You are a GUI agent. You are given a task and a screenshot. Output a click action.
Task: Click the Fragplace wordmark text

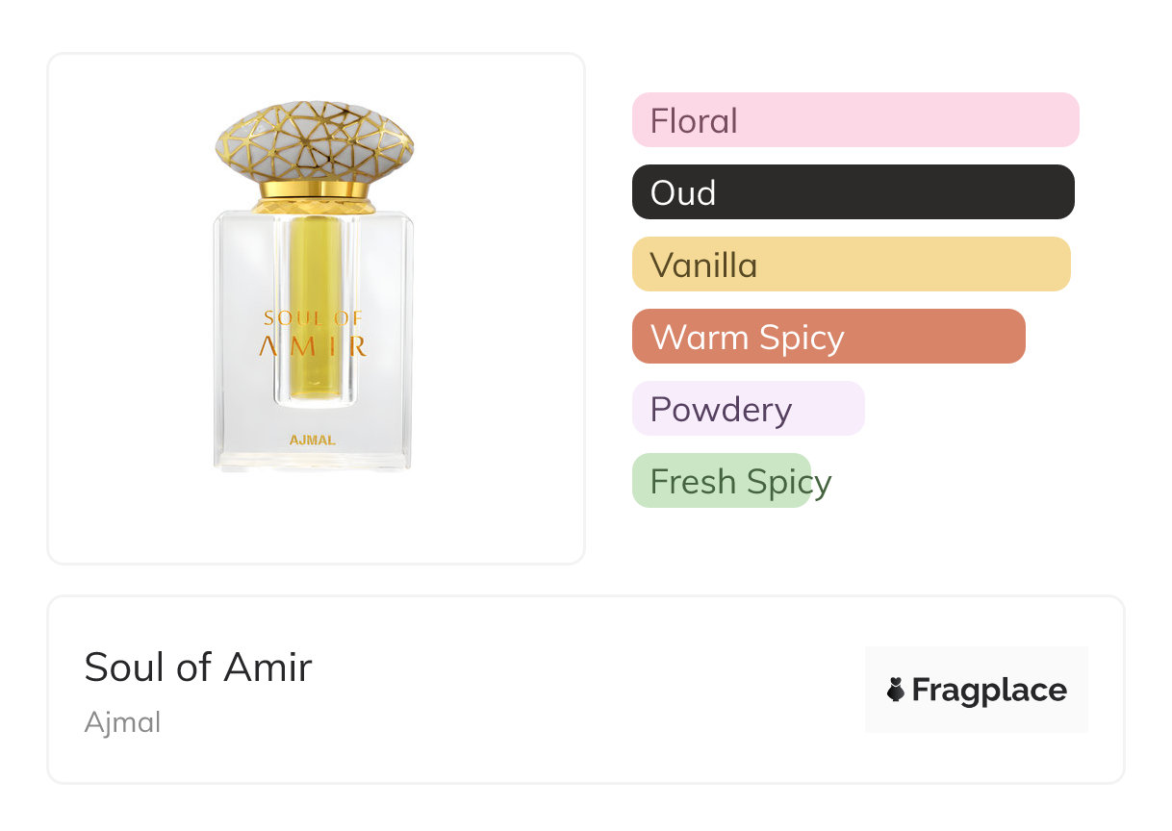(x=989, y=690)
